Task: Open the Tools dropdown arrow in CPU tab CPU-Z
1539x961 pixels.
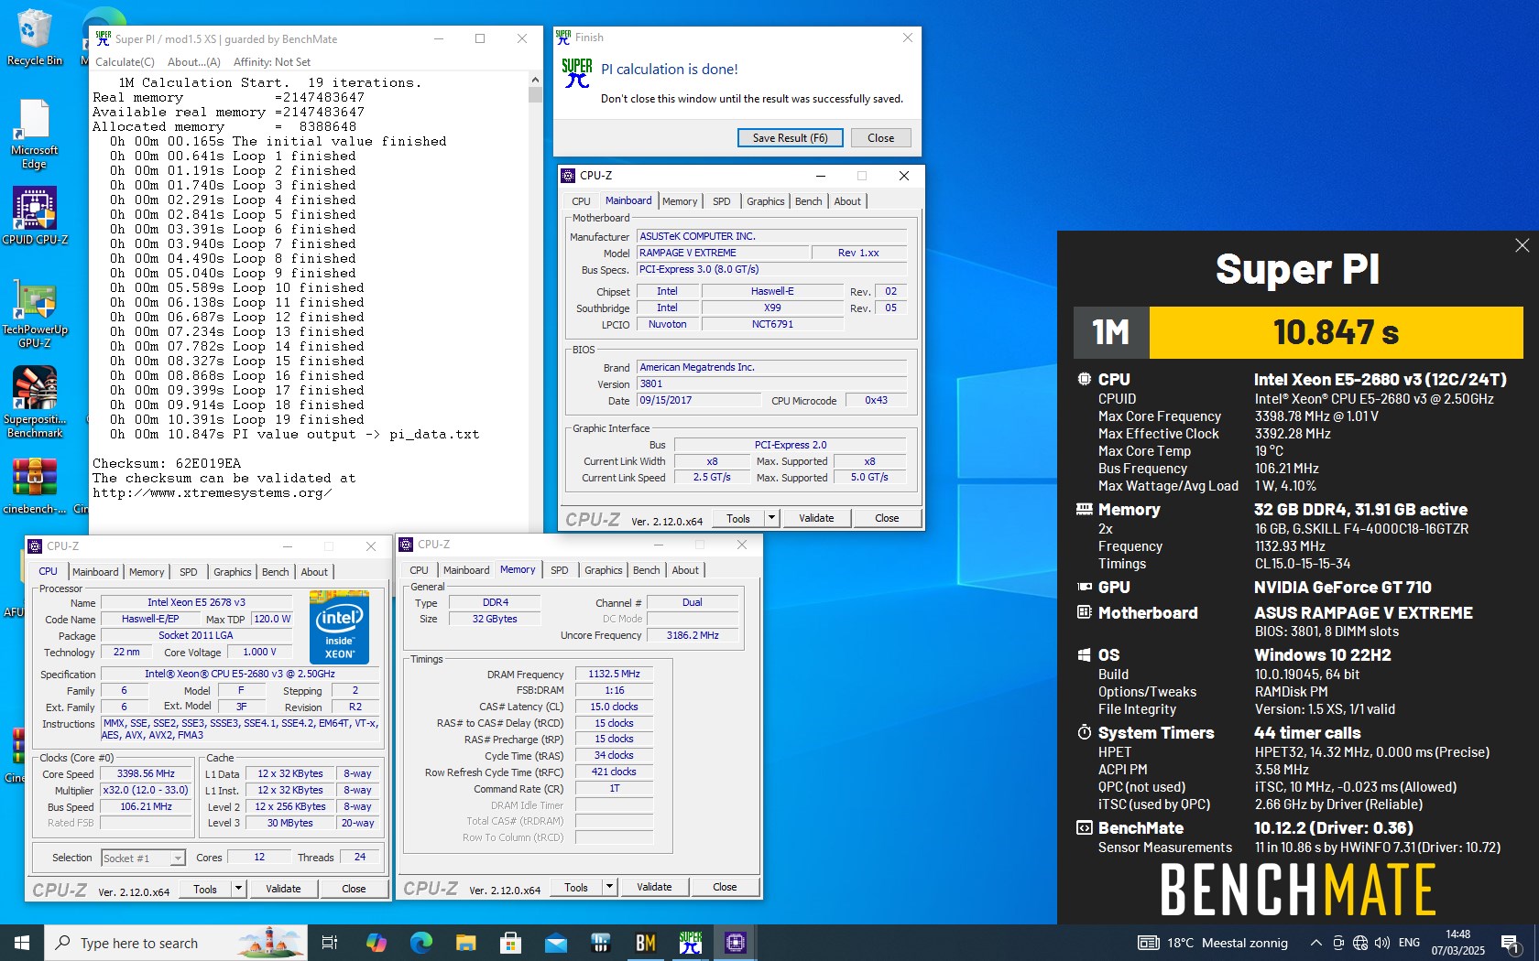Action: point(238,889)
